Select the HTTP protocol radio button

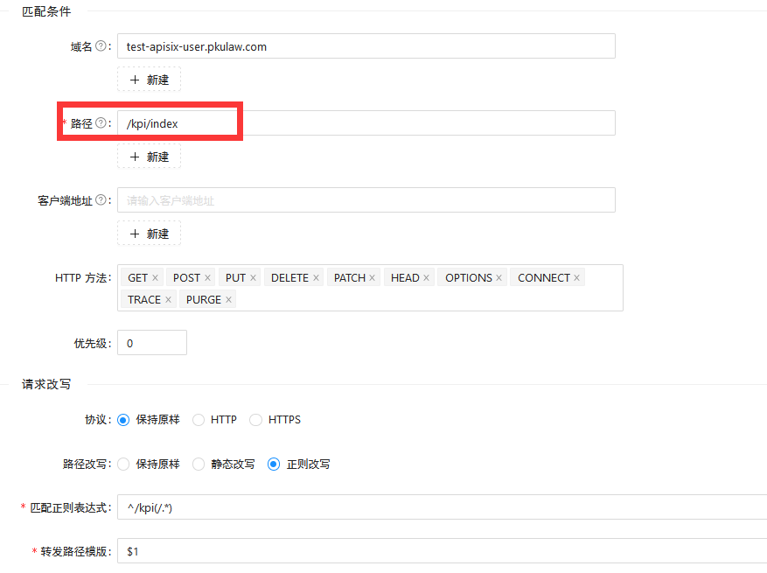click(x=199, y=420)
